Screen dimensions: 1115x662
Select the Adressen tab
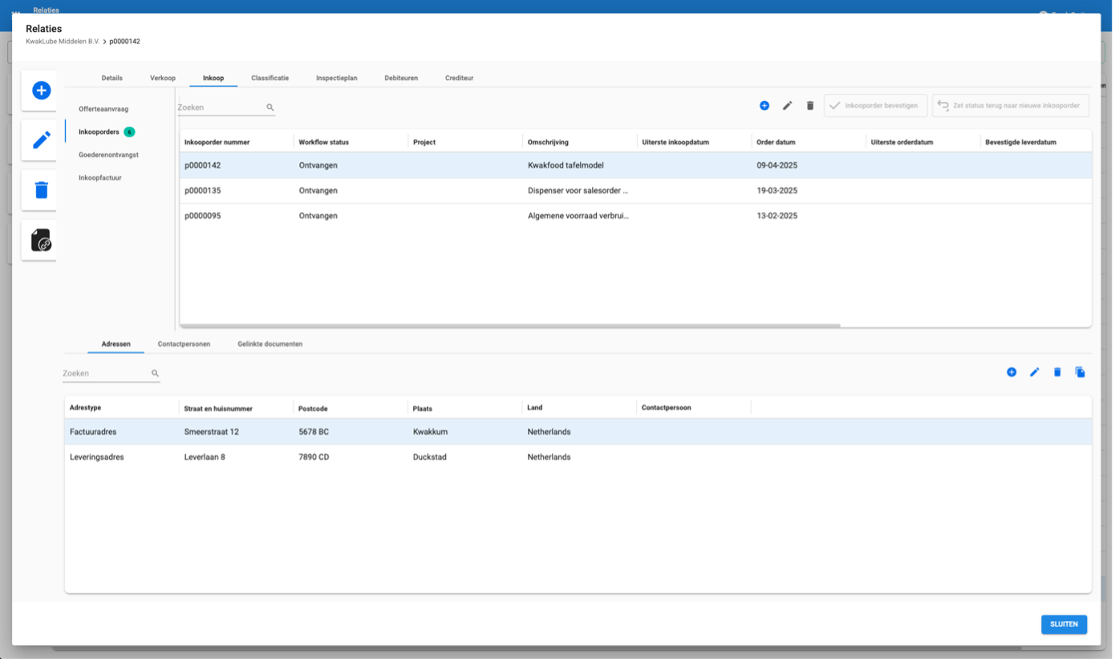point(116,344)
